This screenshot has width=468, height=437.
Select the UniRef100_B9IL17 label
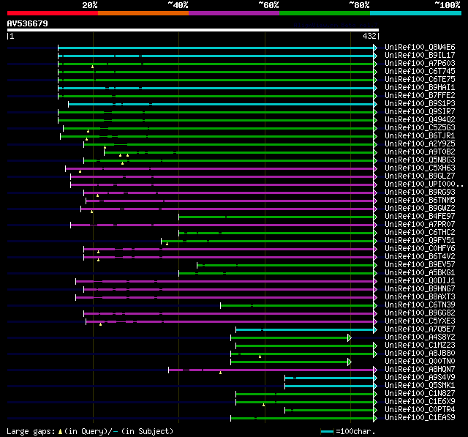coord(420,55)
